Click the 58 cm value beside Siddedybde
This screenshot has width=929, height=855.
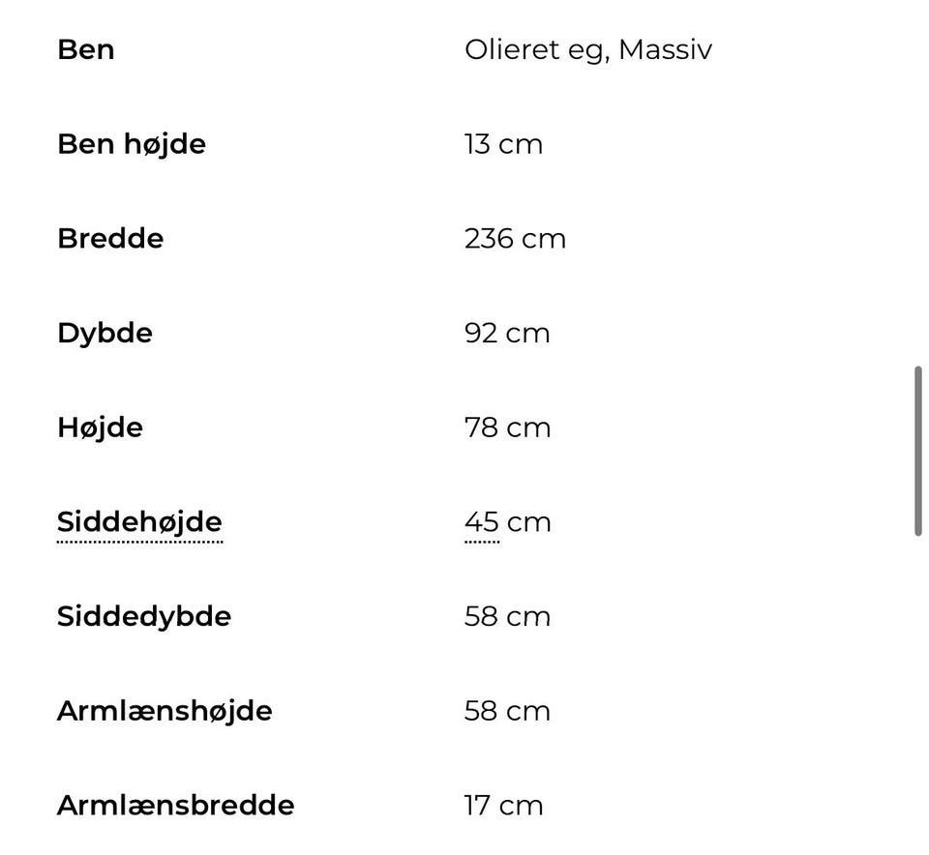(507, 617)
